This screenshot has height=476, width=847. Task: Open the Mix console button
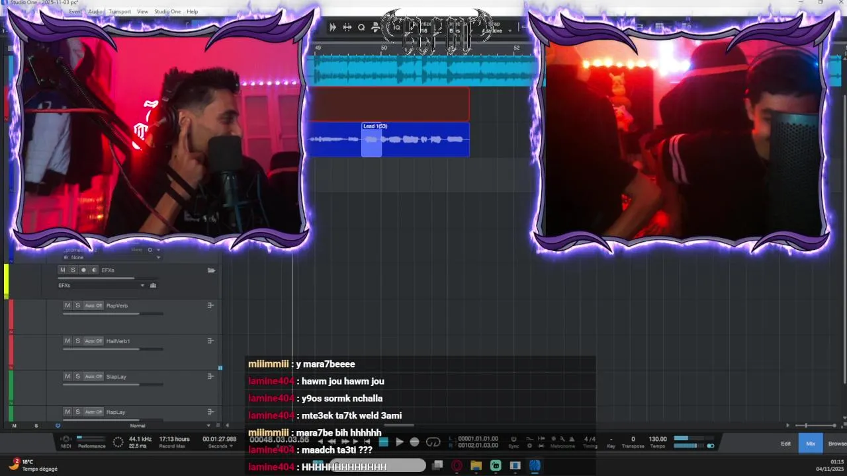pos(811,444)
